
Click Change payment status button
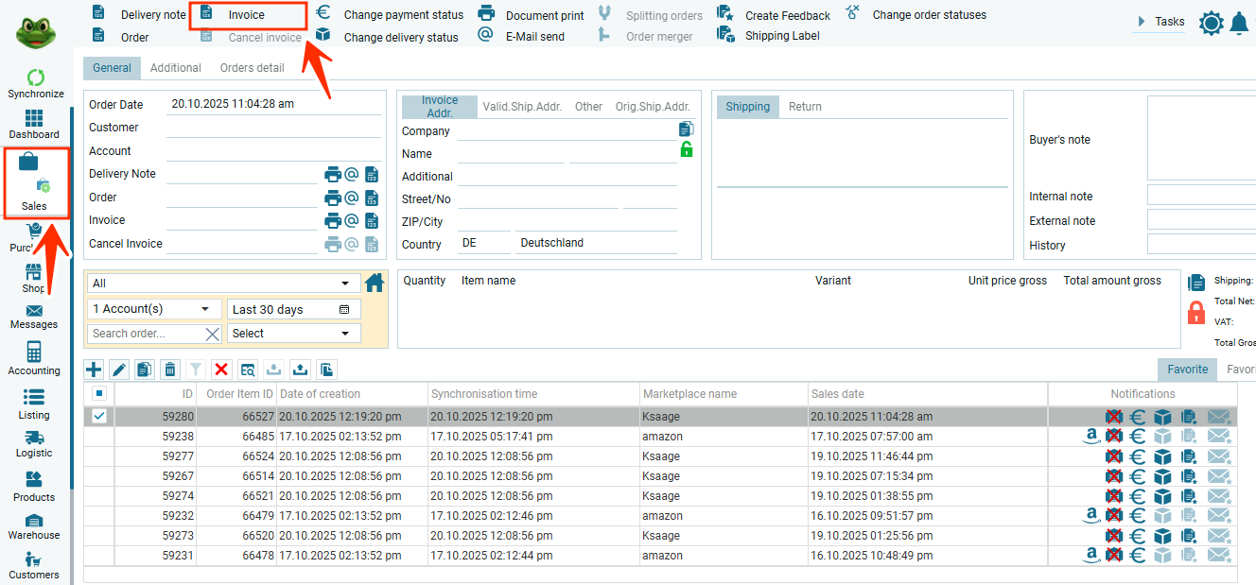pyautogui.click(x=402, y=15)
